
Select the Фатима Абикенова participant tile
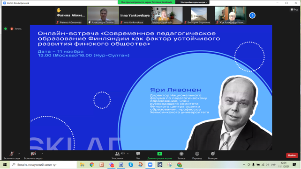pos(71,15)
